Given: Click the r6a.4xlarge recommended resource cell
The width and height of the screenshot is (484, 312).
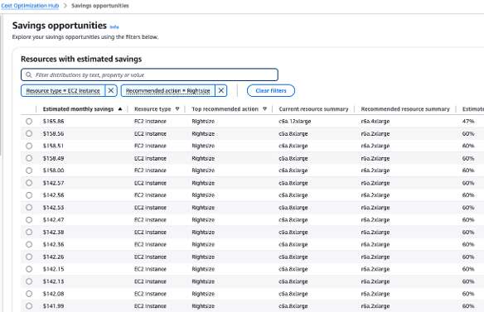Looking at the screenshot, I should (375, 122).
